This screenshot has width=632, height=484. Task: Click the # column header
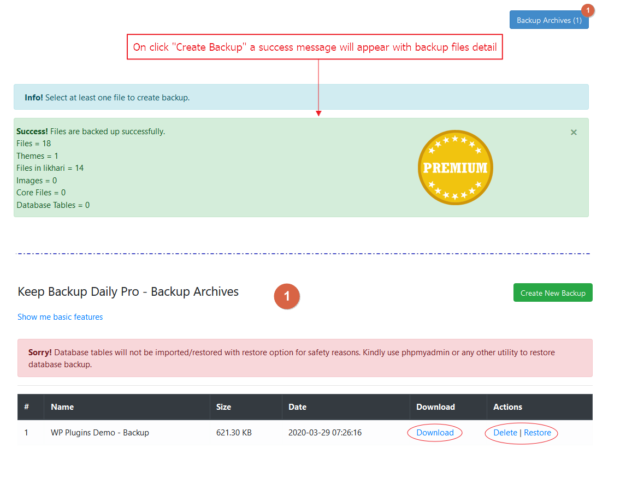tap(27, 407)
